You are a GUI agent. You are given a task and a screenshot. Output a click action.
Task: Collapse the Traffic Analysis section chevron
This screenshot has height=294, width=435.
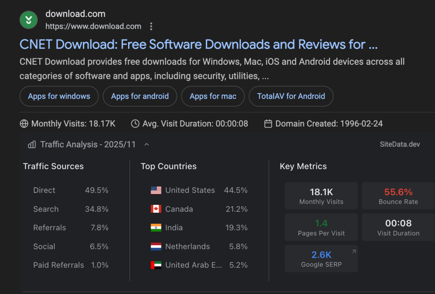click(x=147, y=145)
